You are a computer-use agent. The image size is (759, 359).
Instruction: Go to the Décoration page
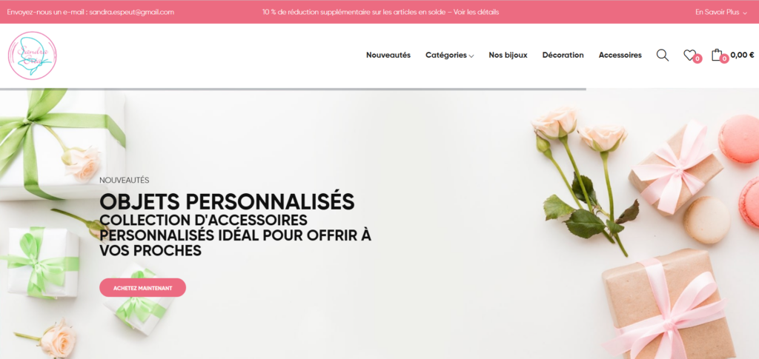click(563, 55)
